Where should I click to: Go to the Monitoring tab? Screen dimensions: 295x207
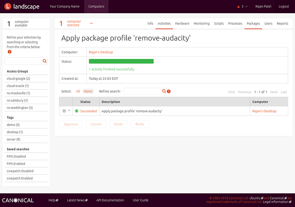[x=201, y=23]
